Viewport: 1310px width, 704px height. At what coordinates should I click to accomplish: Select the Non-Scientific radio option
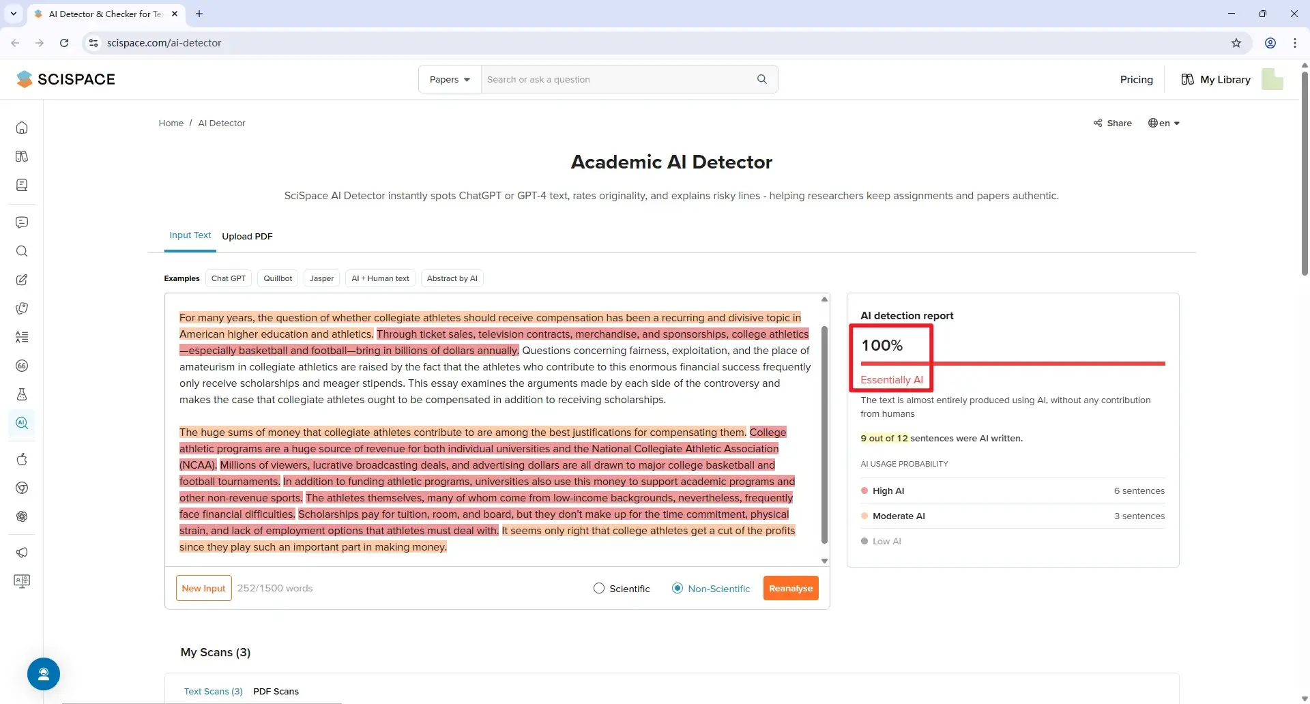point(678,588)
